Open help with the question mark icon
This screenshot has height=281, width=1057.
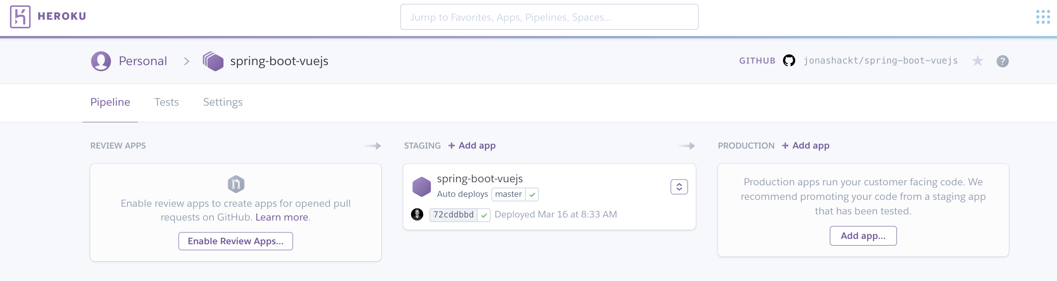point(1002,61)
